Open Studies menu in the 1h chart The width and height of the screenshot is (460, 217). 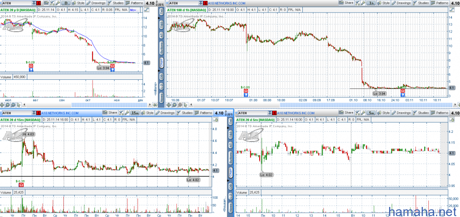[x=421, y=3]
